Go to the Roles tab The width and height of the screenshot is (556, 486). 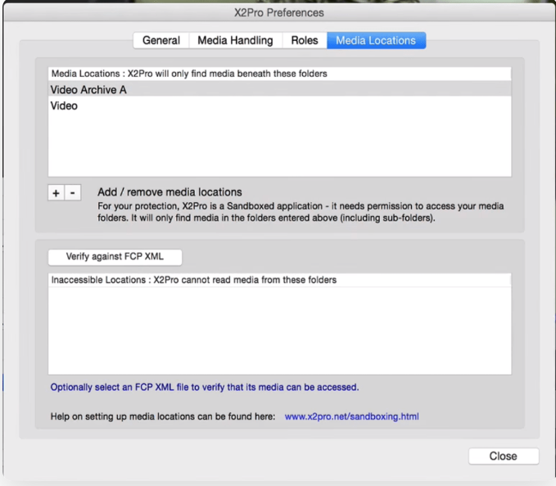coord(305,40)
